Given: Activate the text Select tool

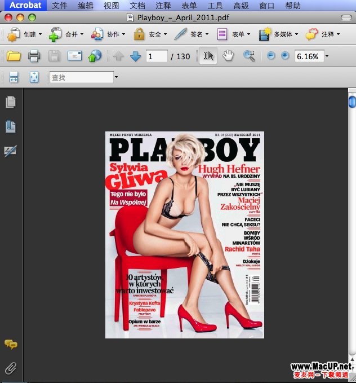Looking at the screenshot, I should coord(208,56).
